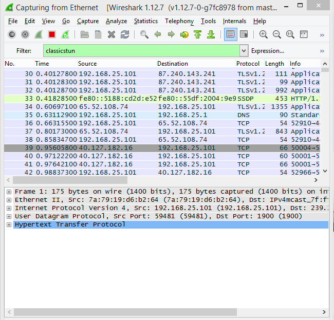Screen dimensions: 334x320
Task: Click packet list horizontal scrollbar thumb
Action: click(x=70, y=180)
